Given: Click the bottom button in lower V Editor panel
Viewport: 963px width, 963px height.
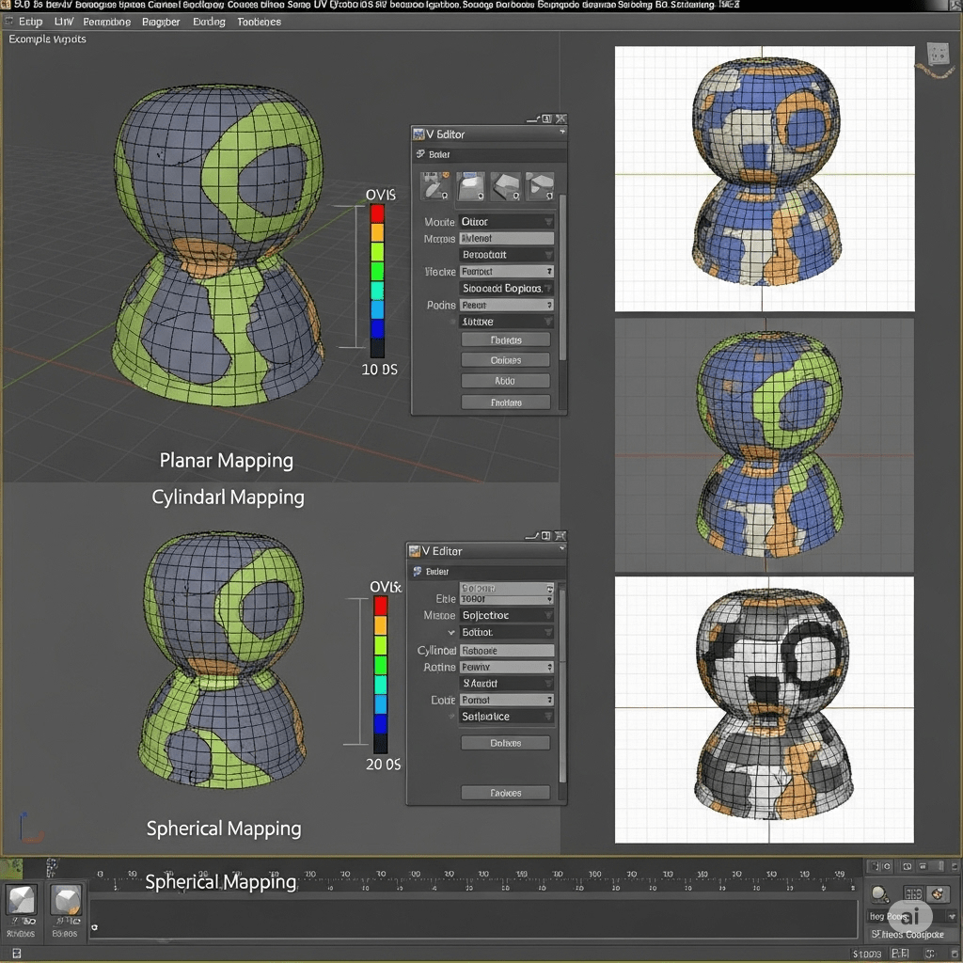Looking at the screenshot, I should [506, 793].
